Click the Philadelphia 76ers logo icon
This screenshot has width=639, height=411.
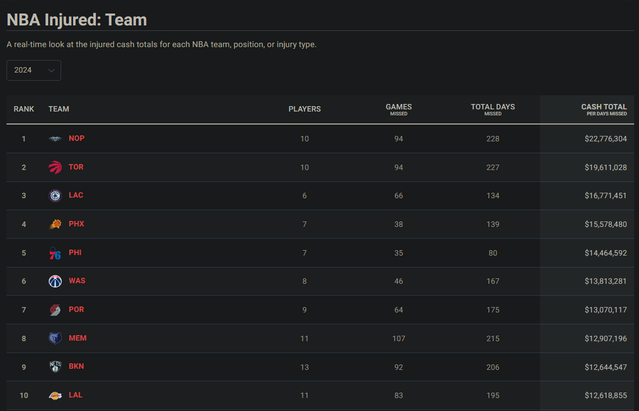55,253
